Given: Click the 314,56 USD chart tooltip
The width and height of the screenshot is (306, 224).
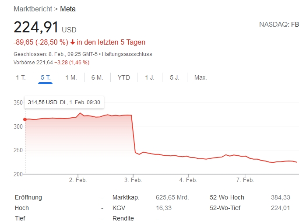Looking at the screenshot, I should 64,102.
